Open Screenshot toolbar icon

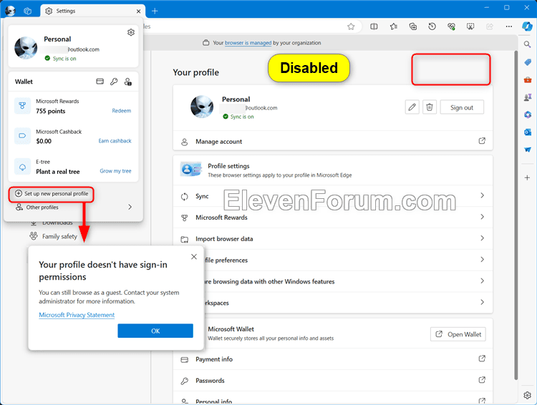point(470,26)
